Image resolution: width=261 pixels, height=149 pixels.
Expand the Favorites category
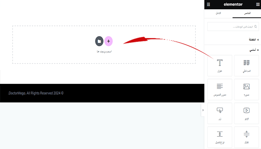tap(254, 39)
